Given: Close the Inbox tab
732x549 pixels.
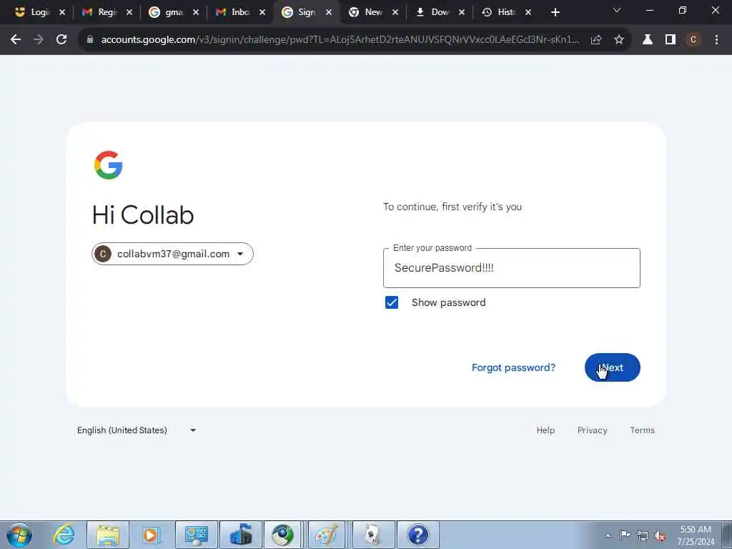Looking at the screenshot, I should click(x=262, y=13).
